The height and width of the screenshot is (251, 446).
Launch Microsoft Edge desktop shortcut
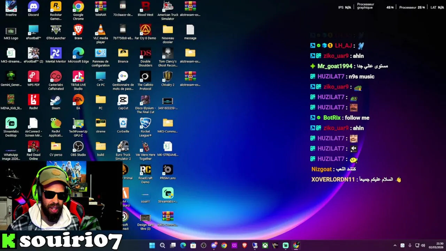[78, 56]
